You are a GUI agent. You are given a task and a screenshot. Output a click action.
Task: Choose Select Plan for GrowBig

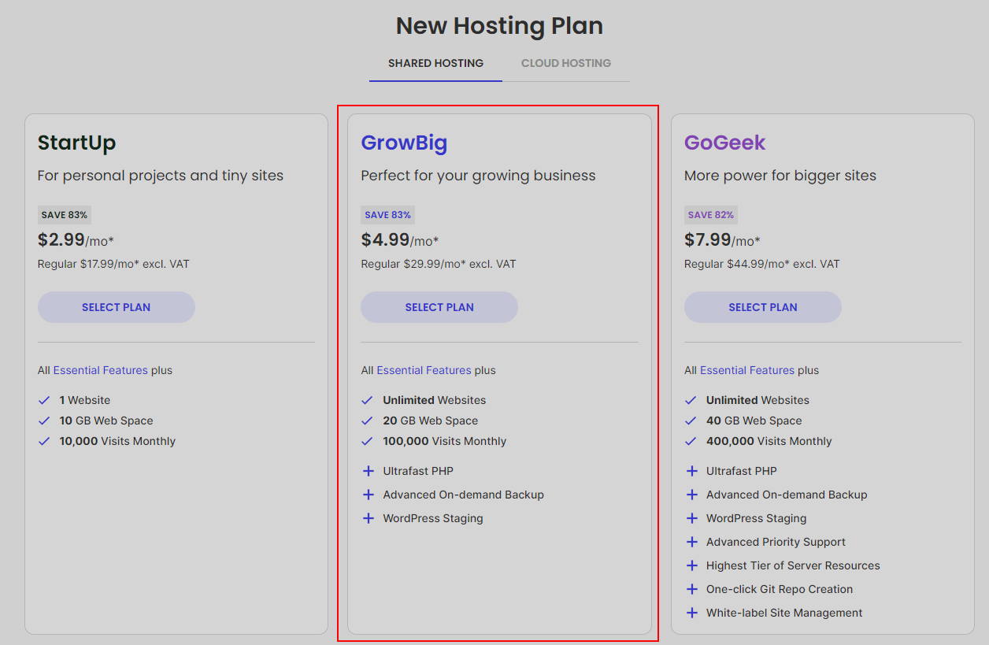439,307
